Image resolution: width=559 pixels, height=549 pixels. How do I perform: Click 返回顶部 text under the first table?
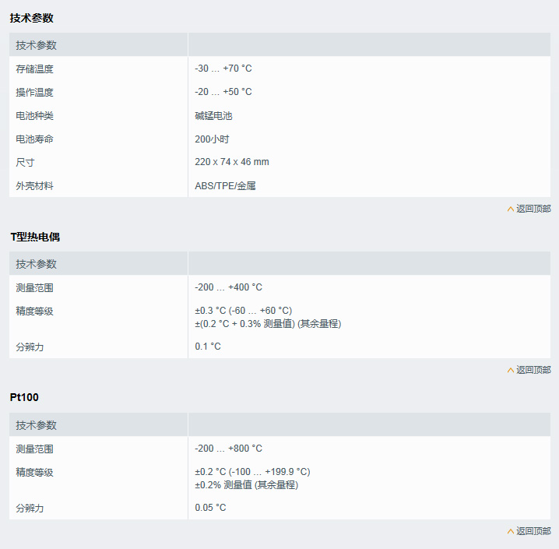click(533, 209)
